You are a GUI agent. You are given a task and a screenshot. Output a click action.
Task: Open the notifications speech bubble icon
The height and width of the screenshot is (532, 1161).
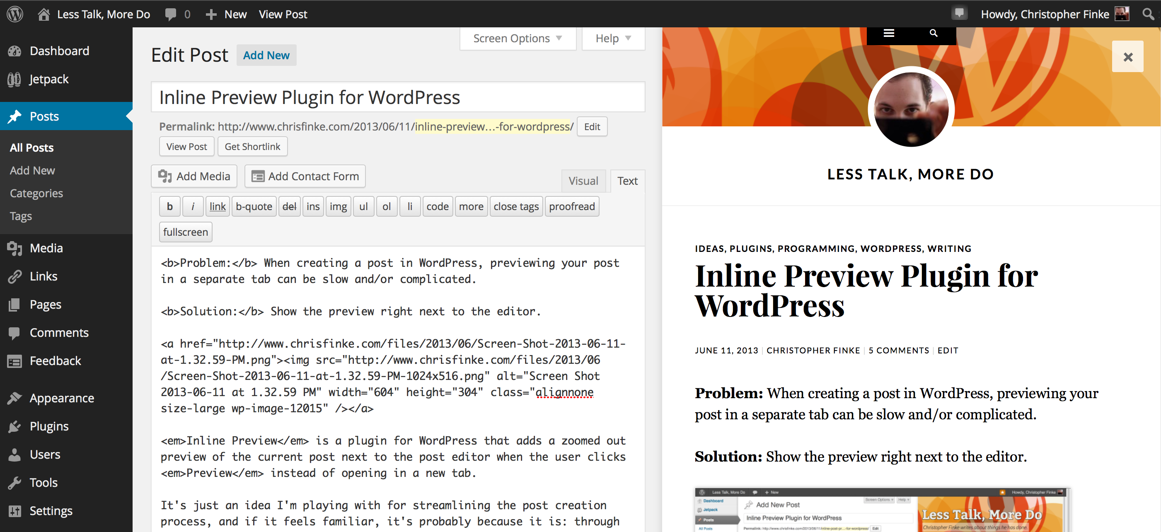click(959, 13)
